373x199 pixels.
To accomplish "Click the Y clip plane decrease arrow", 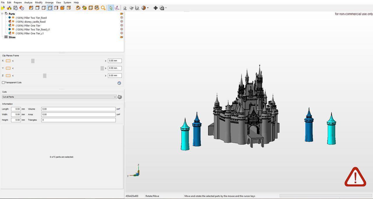I will pyautogui.click(x=13, y=68).
